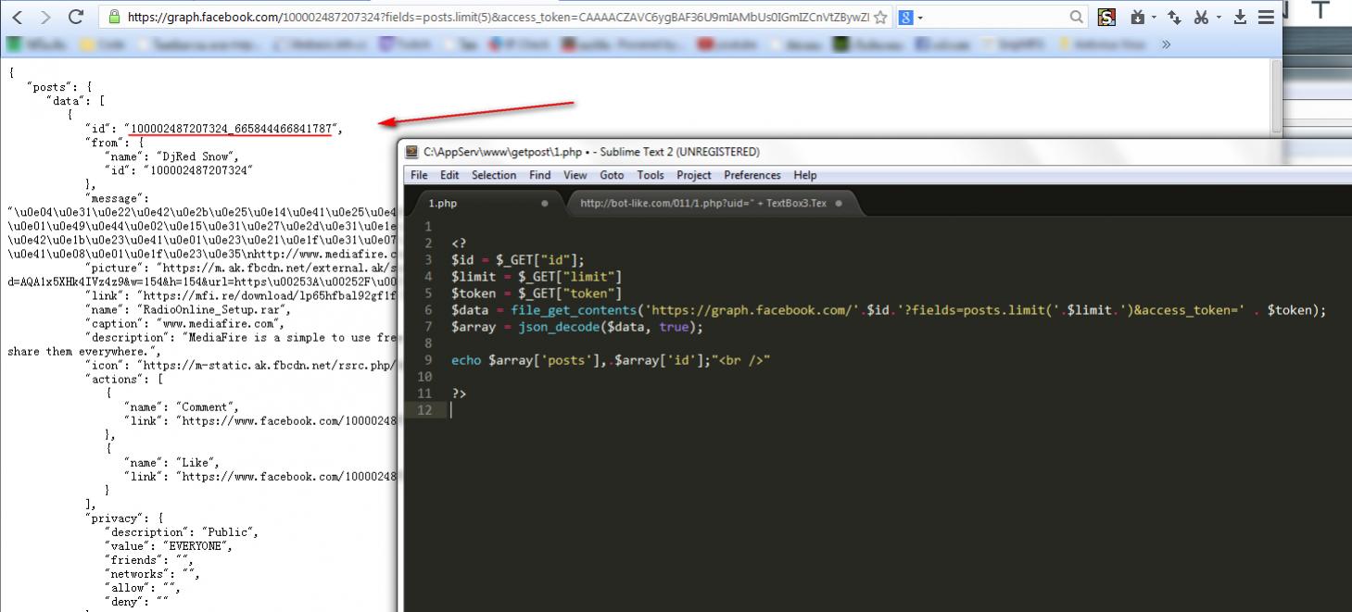Open the Help menu in Sublime Text
Screen dimensions: 1352x612
[805, 175]
